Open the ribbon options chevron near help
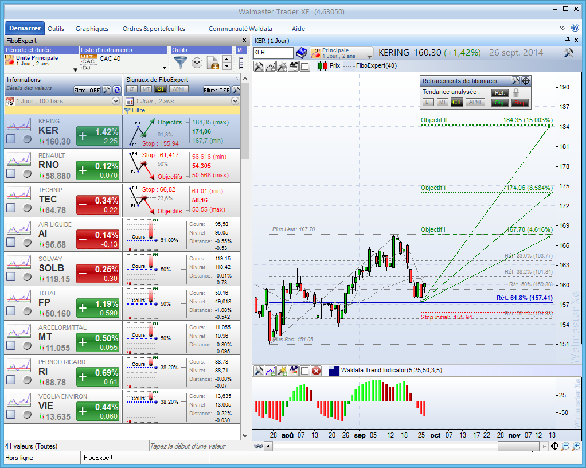Viewport: 586px width, 468px height. click(x=563, y=28)
